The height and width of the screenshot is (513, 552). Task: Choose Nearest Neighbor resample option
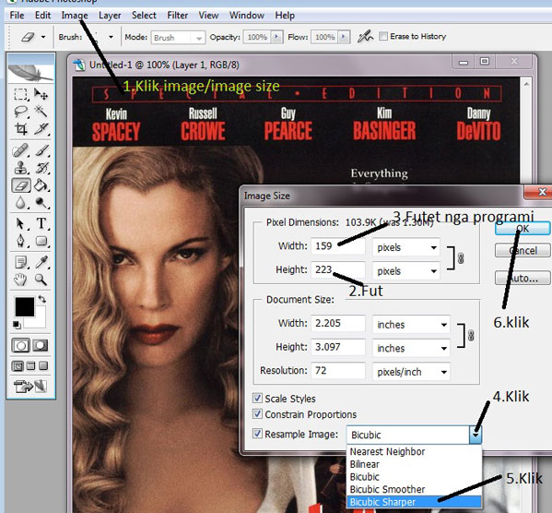(414, 452)
